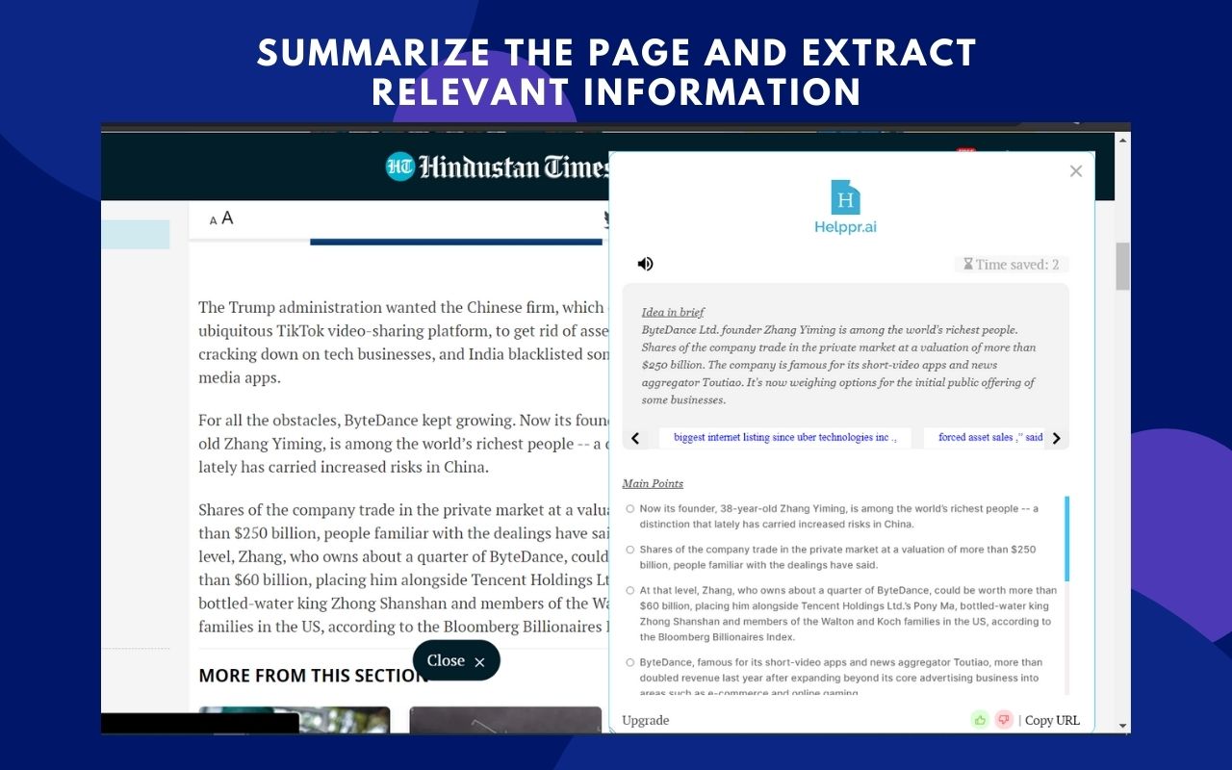The width and height of the screenshot is (1232, 770).
Task: Show next keyword with right arrow
Action: click(1056, 438)
